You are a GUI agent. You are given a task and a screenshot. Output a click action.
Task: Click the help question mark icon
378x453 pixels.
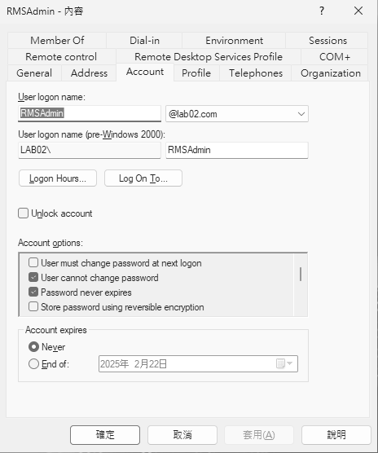click(322, 11)
